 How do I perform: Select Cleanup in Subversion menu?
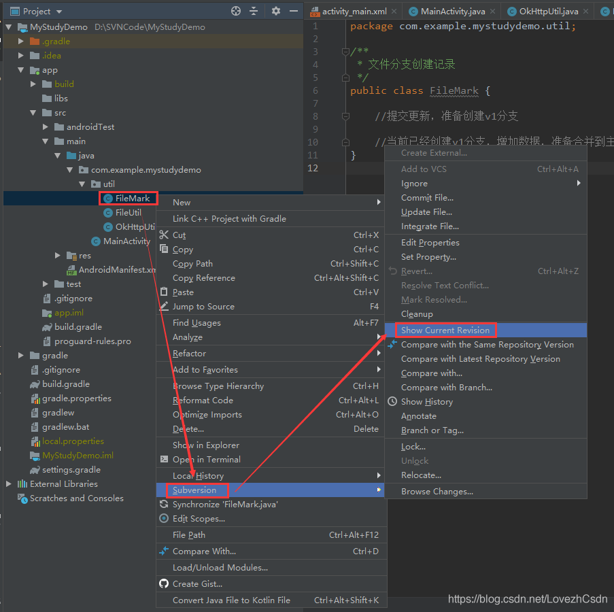point(485,314)
